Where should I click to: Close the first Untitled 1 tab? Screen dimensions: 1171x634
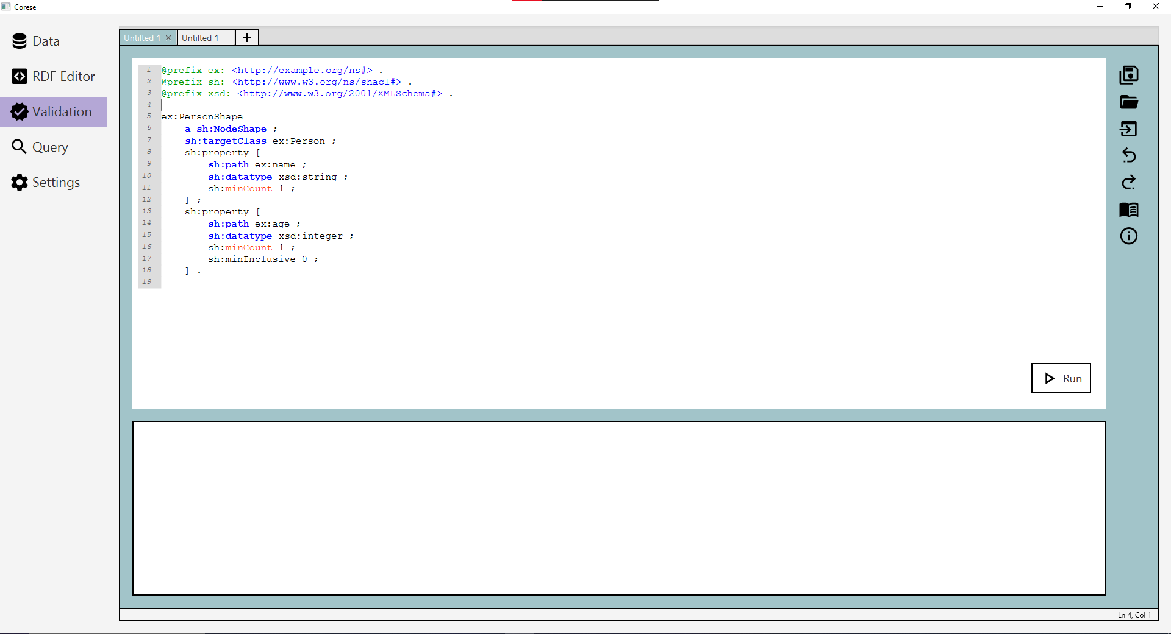tap(168, 38)
